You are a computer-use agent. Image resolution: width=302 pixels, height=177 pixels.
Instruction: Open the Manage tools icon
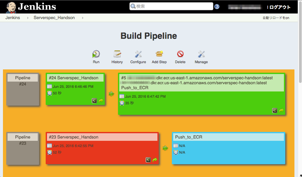tap(201, 54)
